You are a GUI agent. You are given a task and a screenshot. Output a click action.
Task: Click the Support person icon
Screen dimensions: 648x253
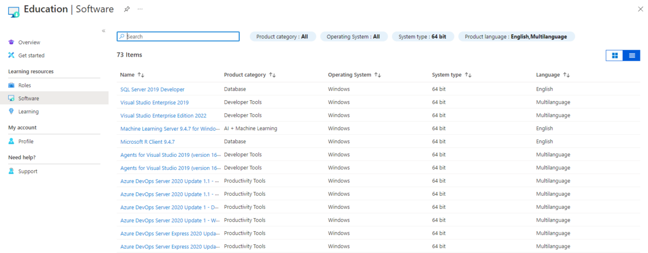[12, 171]
